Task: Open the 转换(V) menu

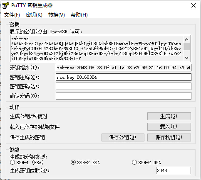Action: click(57, 15)
